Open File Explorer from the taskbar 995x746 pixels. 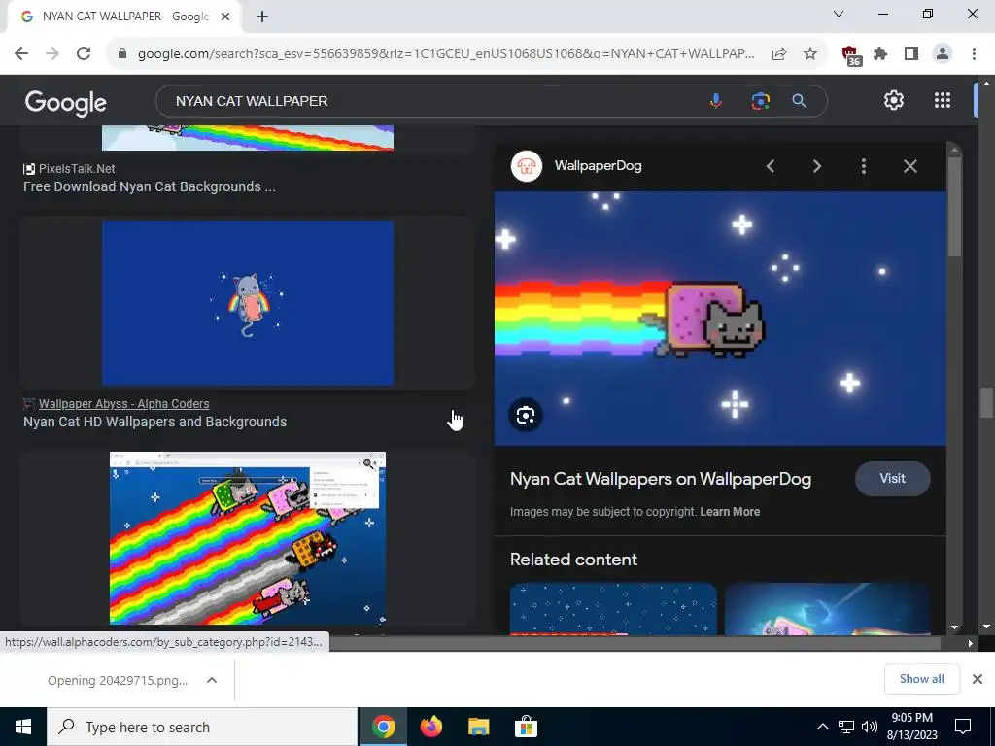(x=478, y=727)
